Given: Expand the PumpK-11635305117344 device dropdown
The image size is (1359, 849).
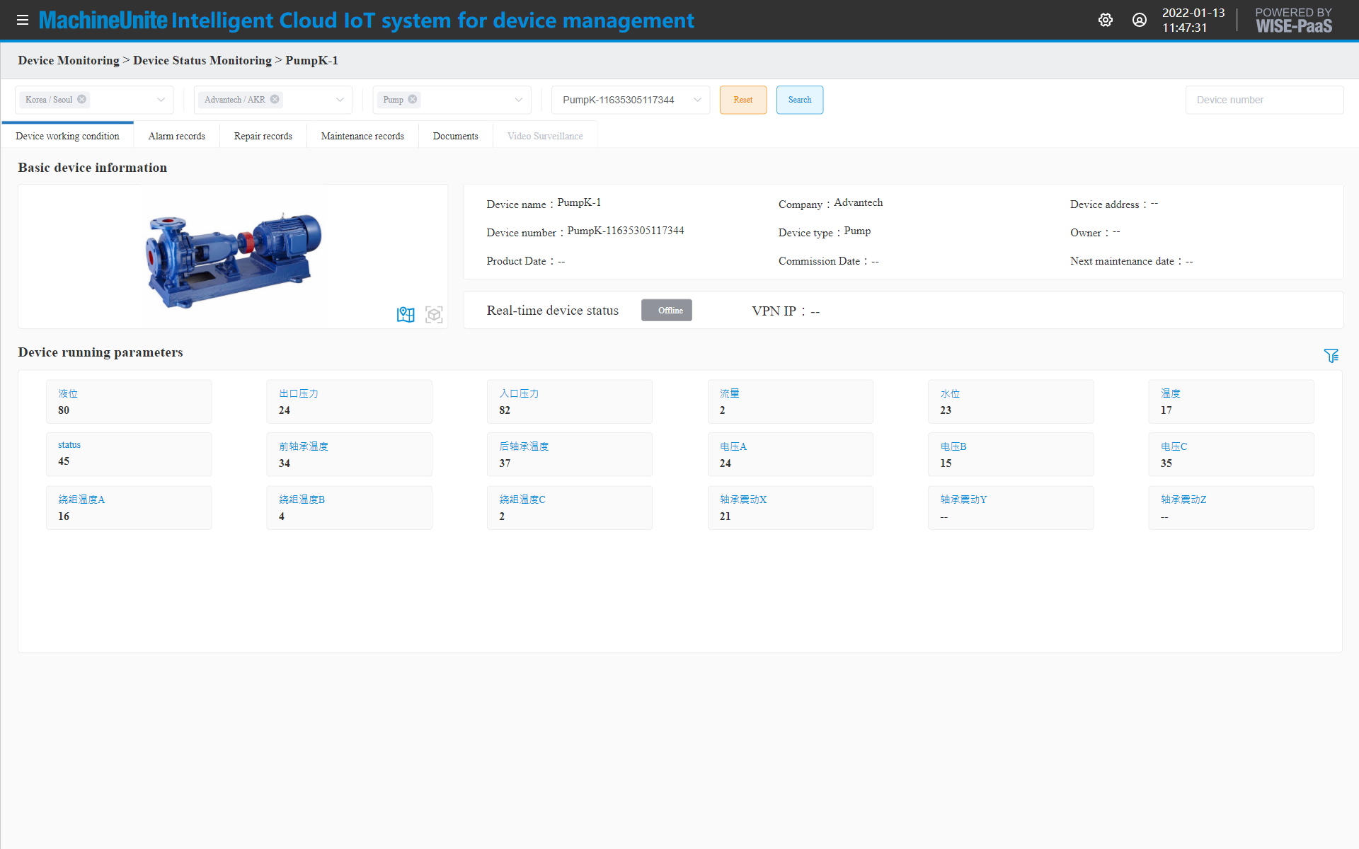Looking at the screenshot, I should (x=697, y=100).
